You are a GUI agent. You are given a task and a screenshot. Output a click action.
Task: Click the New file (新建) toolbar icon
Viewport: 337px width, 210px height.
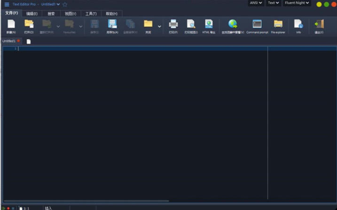pyautogui.click(x=11, y=25)
